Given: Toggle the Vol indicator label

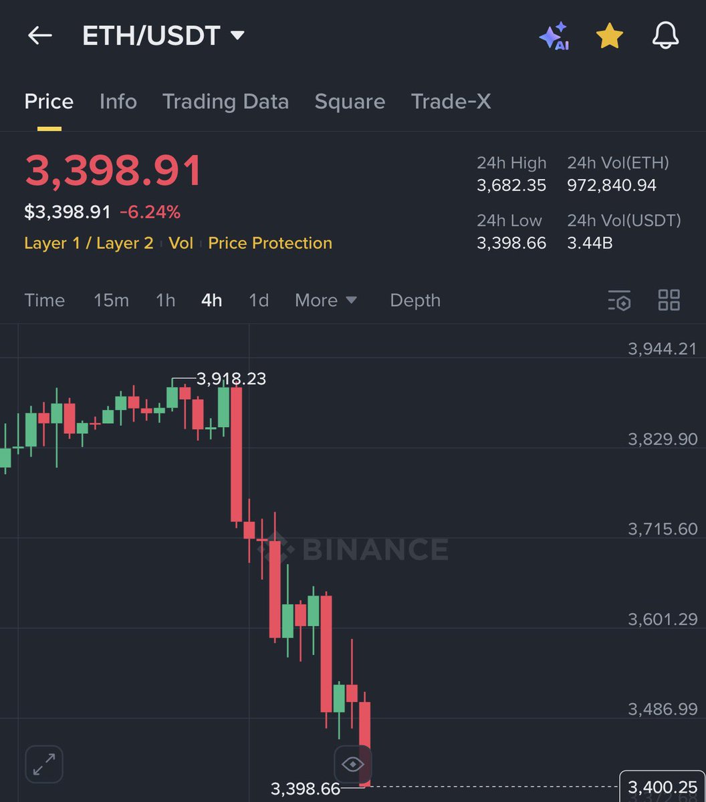Looking at the screenshot, I should pyautogui.click(x=181, y=243).
